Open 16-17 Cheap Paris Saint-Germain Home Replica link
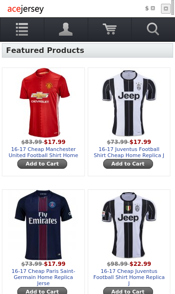The image size is (175, 294). [x=43, y=277]
